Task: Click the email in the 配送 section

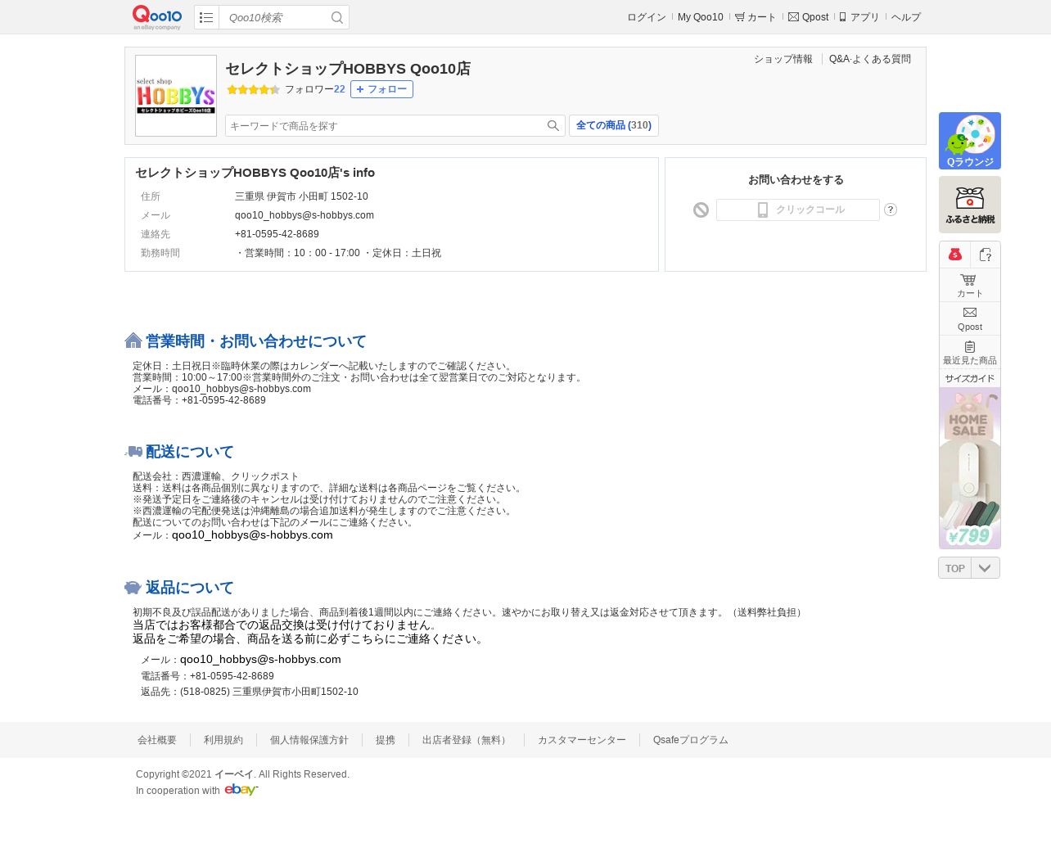Action: pos(252,535)
